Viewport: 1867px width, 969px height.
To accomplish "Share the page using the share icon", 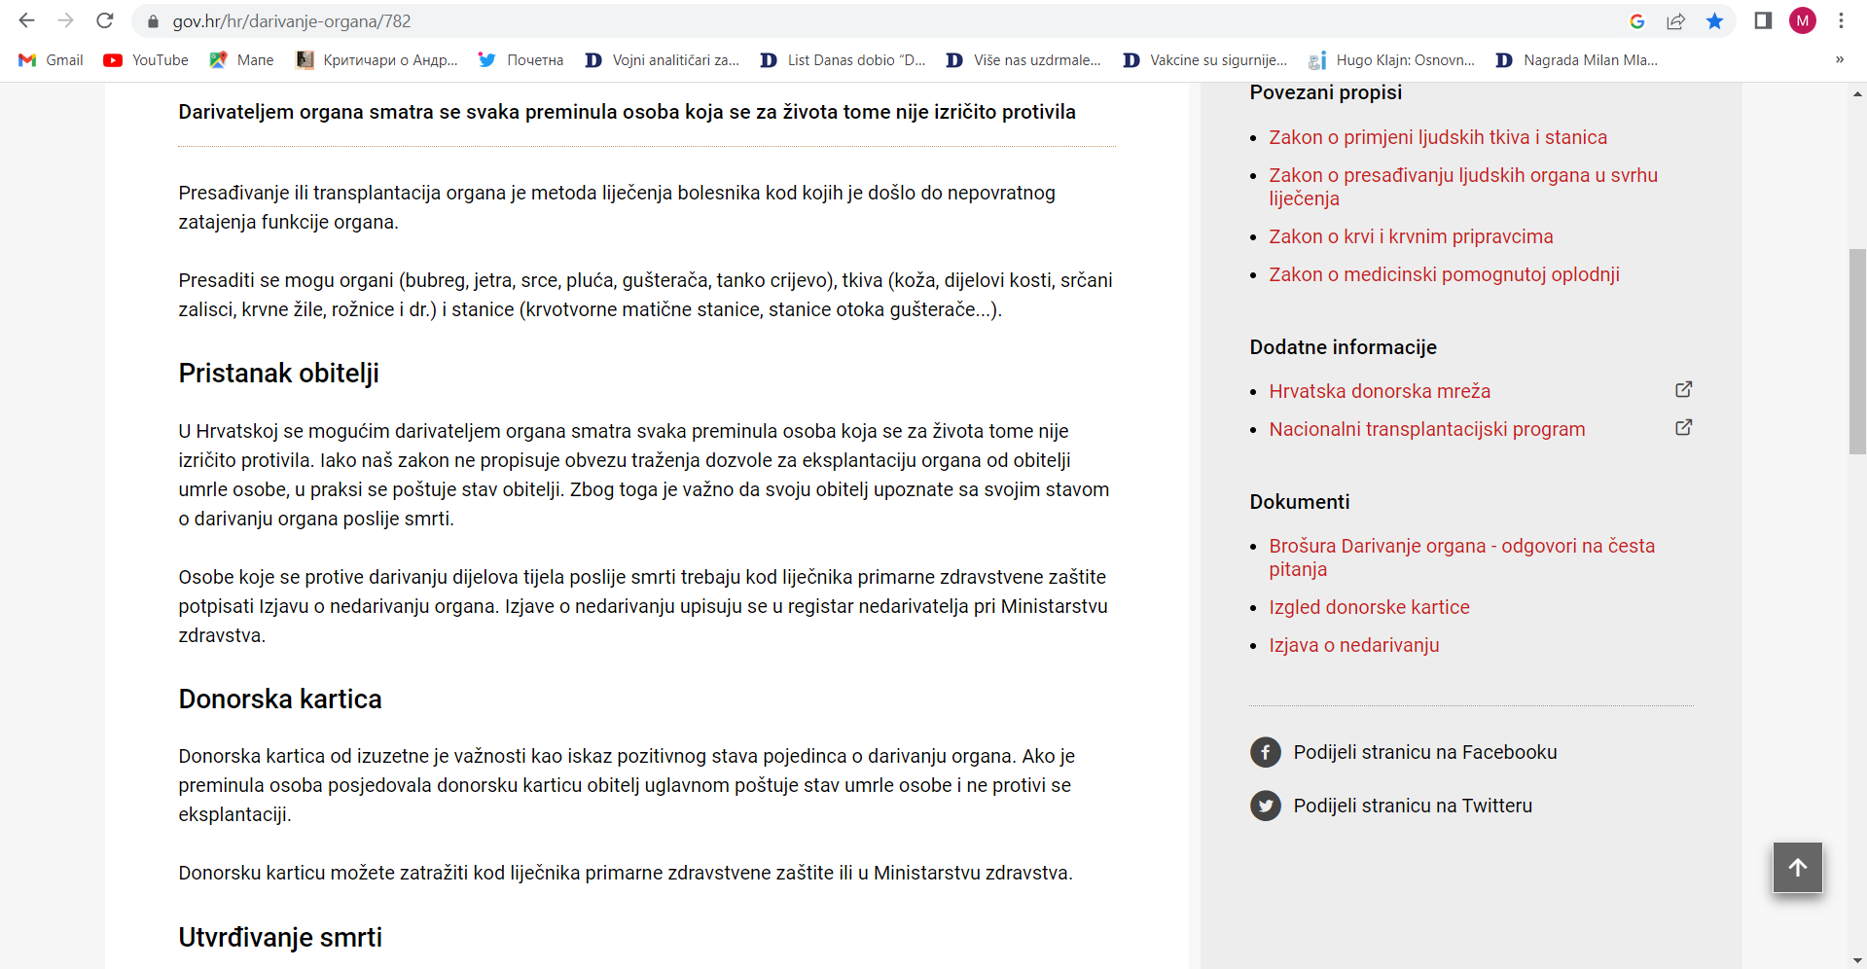I will [x=1676, y=20].
